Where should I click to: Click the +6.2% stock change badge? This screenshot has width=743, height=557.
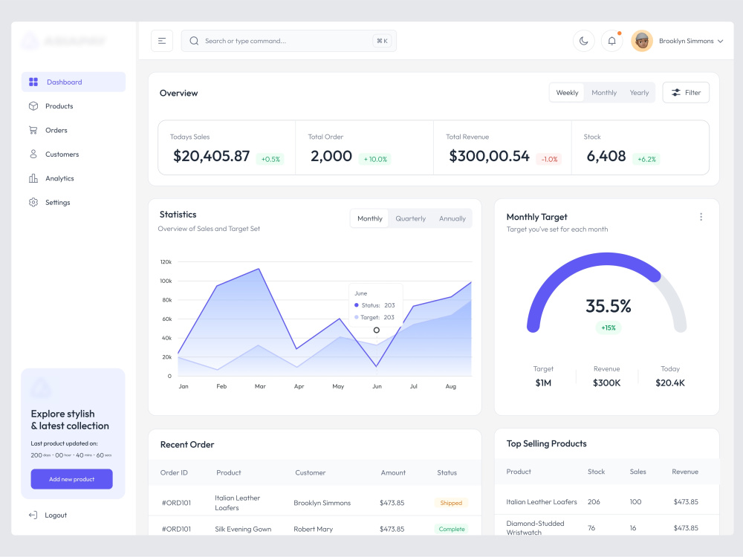pos(647,159)
